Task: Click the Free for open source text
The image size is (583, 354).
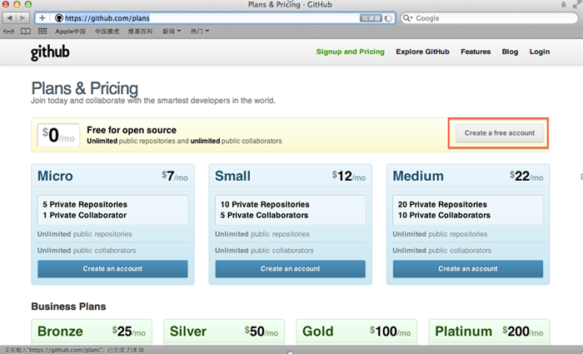Action: (132, 130)
